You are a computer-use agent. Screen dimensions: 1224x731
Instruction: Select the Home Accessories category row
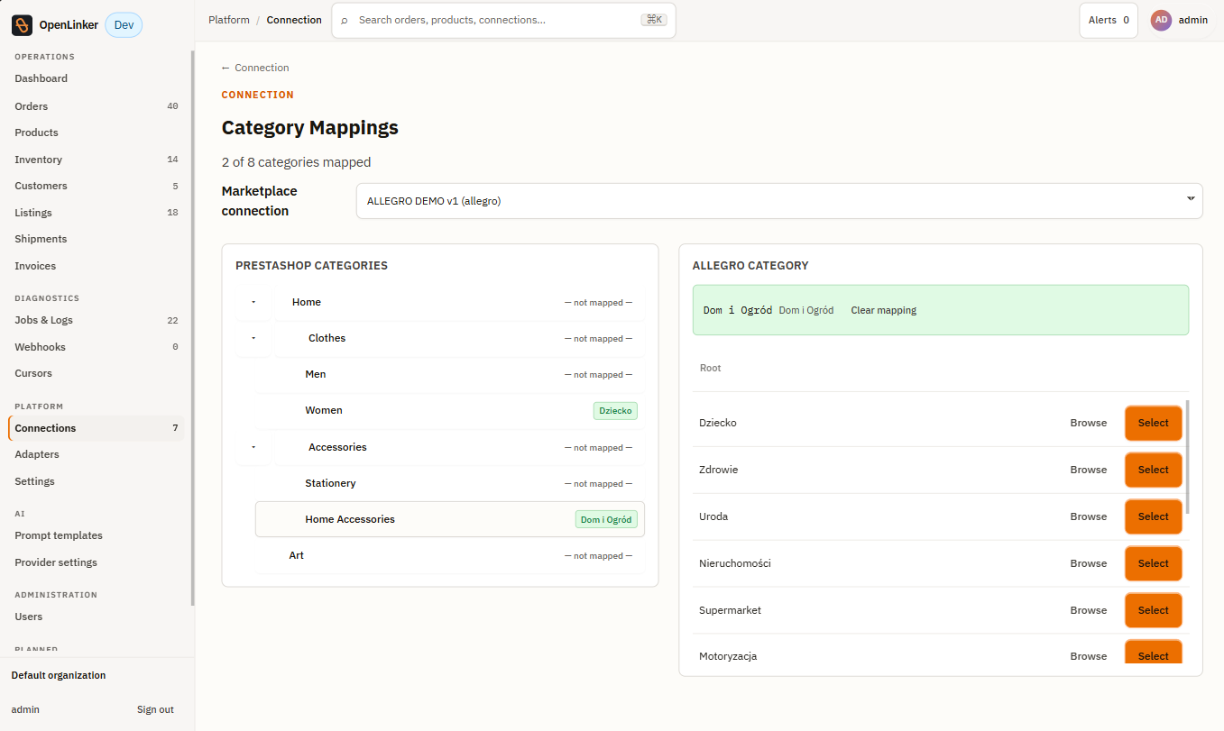(x=450, y=519)
